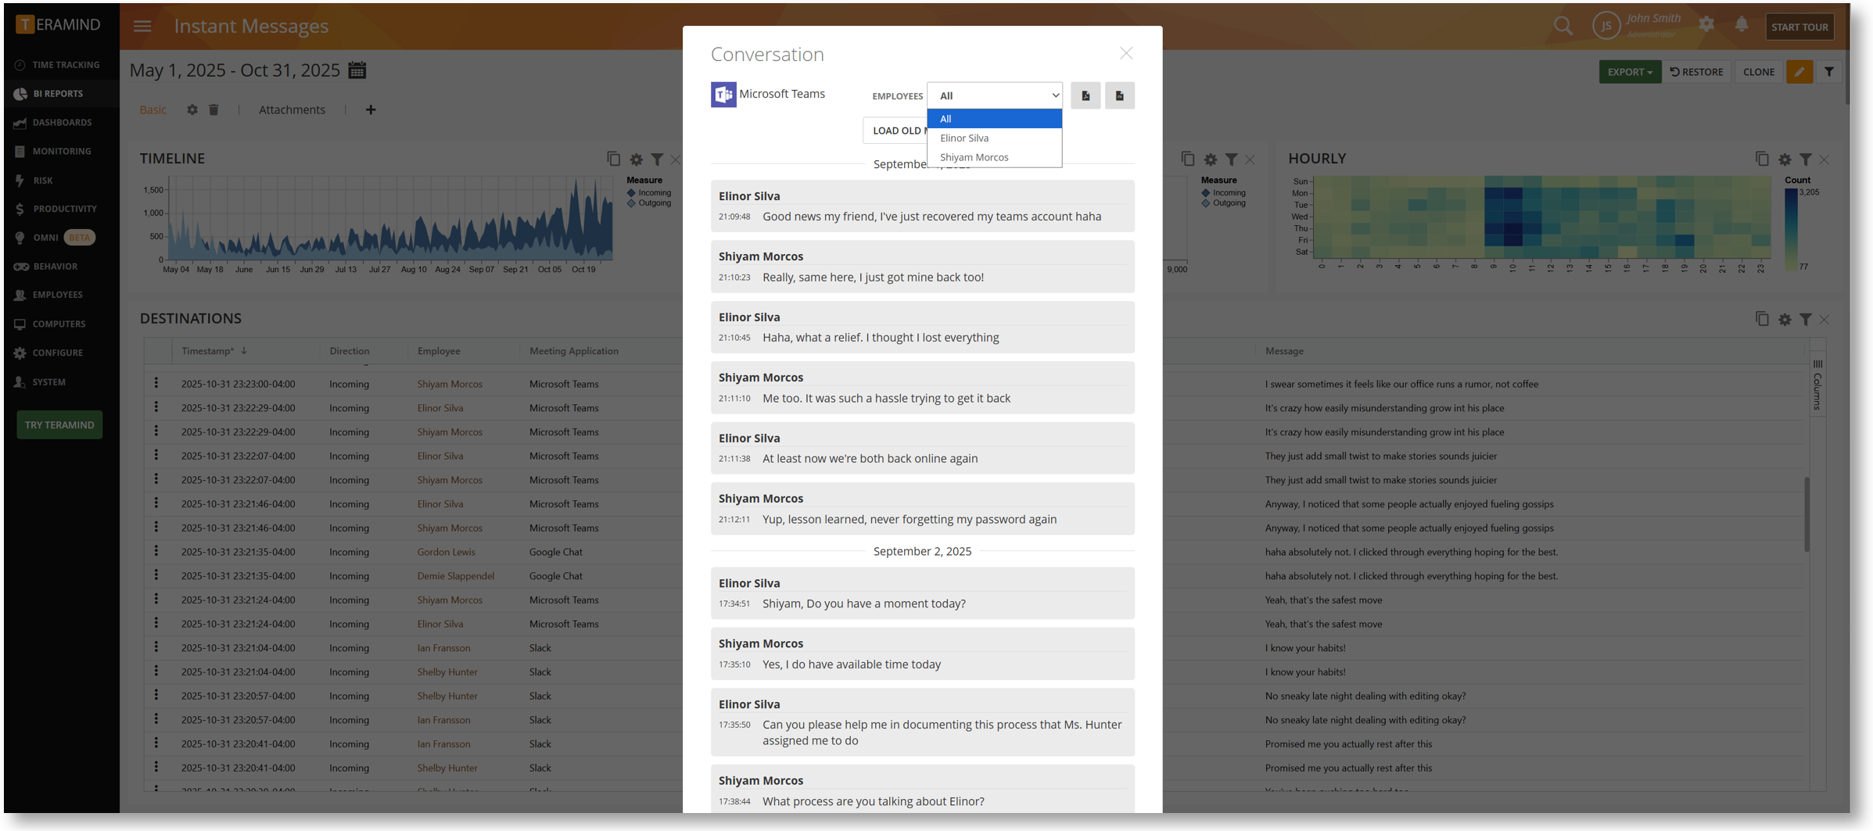
Task: Sort by the Timestamp column header
Action: tap(208, 351)
